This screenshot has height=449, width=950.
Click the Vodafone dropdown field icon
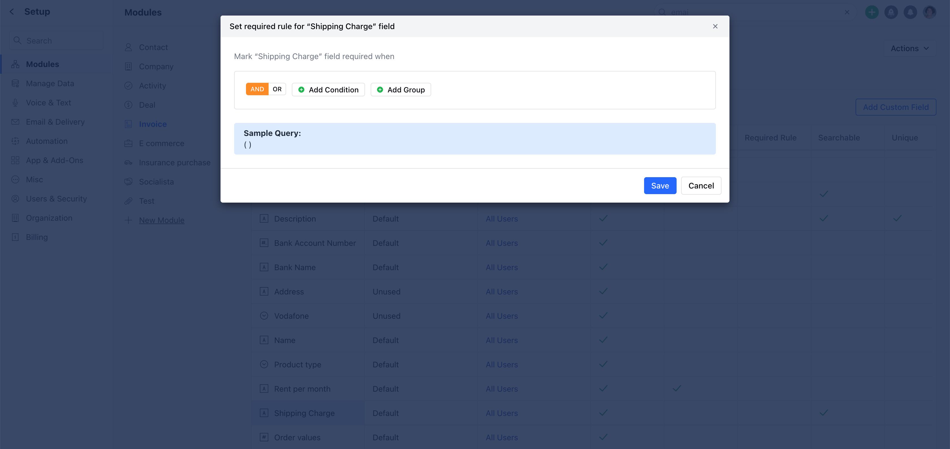(264, 316)
